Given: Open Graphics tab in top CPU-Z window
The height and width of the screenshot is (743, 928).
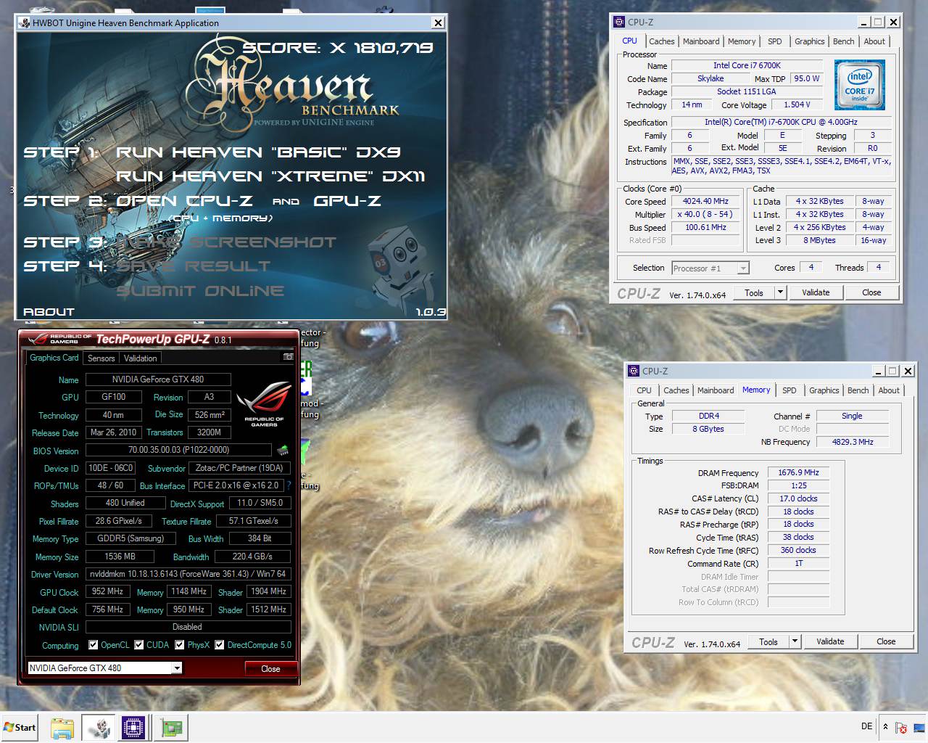Looking at the screenshot, I should [x=809, y=41].
